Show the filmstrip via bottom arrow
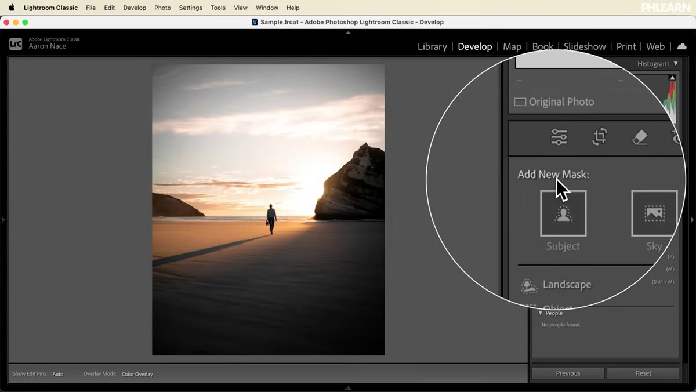The image size is (696, 392). 348,388
